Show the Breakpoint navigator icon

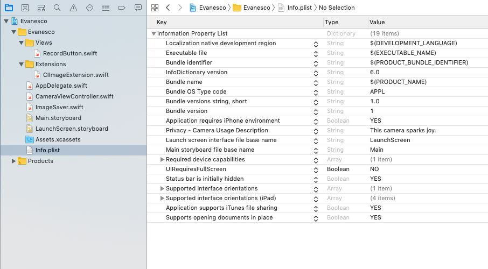click(122, 8)
